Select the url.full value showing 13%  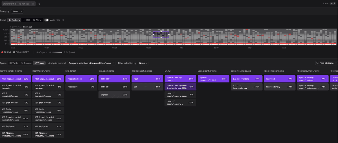181,87
